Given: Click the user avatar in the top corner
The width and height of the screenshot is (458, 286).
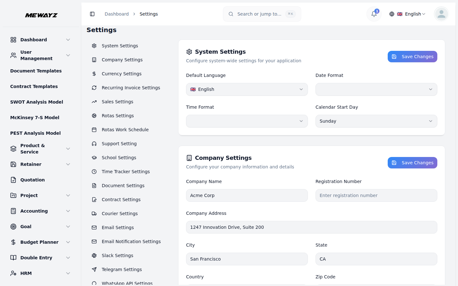Looking at the screenshot, I should point(441,14).
